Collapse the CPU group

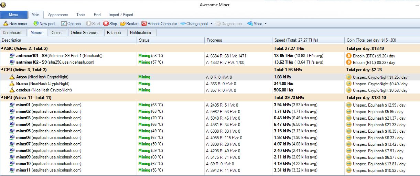(x=2, y=70)
